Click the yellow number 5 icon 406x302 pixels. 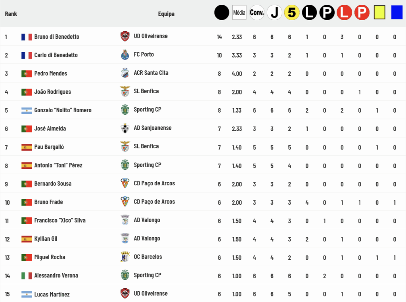pyautogui.click(x=292, y=12)
